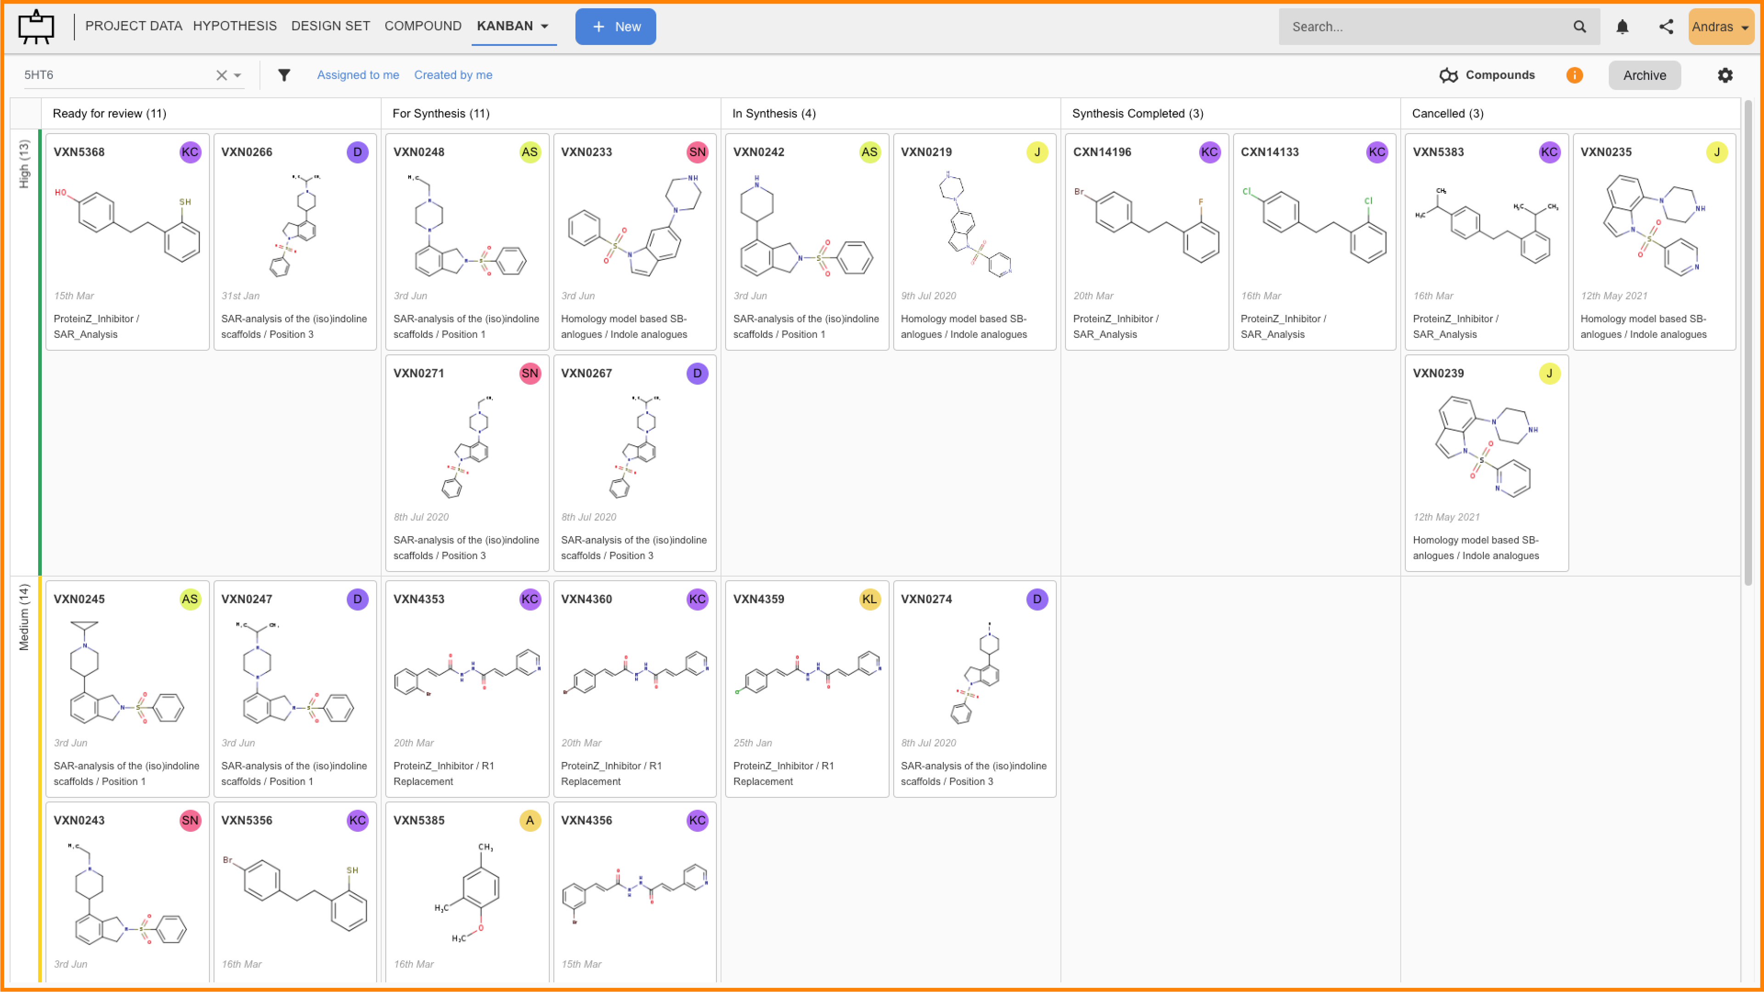Open the board settings gear
The height and width of the screenshot is (992, 1764).
coord(1725,75)
